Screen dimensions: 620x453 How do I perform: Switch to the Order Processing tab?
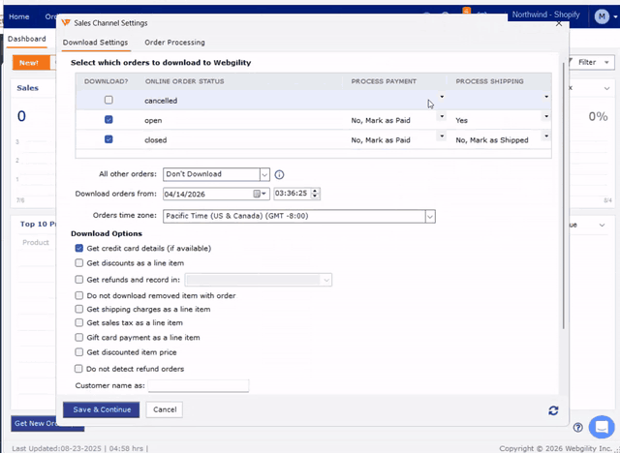pos(174,43)
